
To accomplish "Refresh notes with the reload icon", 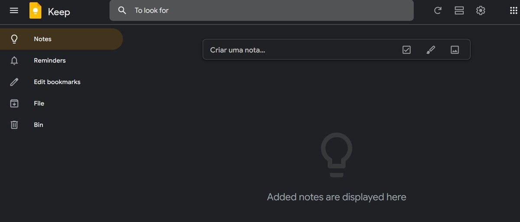I will 438,10.
